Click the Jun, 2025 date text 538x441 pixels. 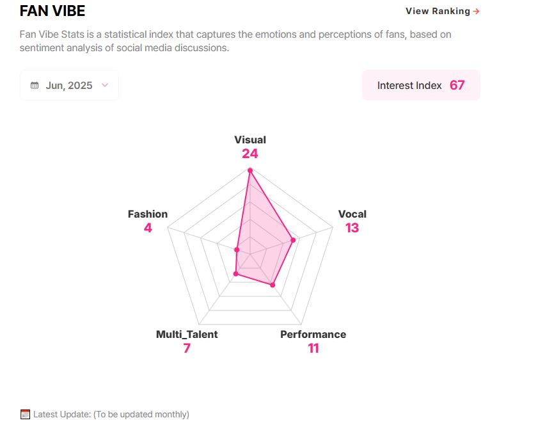tap(69, 86)
